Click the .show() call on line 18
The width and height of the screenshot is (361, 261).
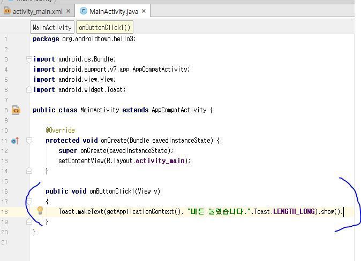(x=329, y=211)
